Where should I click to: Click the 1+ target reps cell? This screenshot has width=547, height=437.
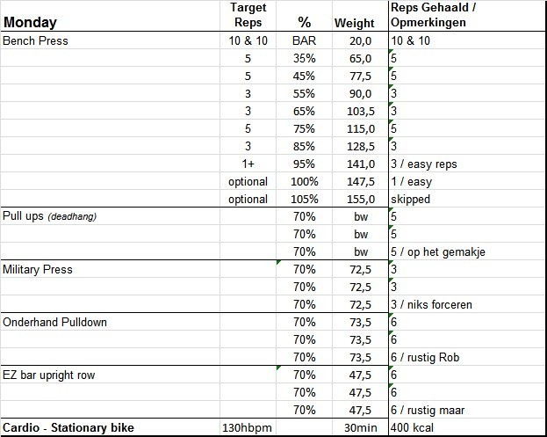click(247, 164)
